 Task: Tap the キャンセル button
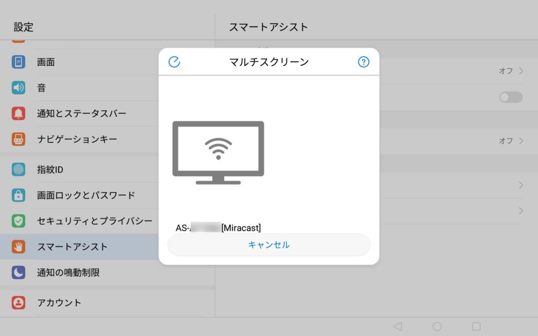click(269, 245)
